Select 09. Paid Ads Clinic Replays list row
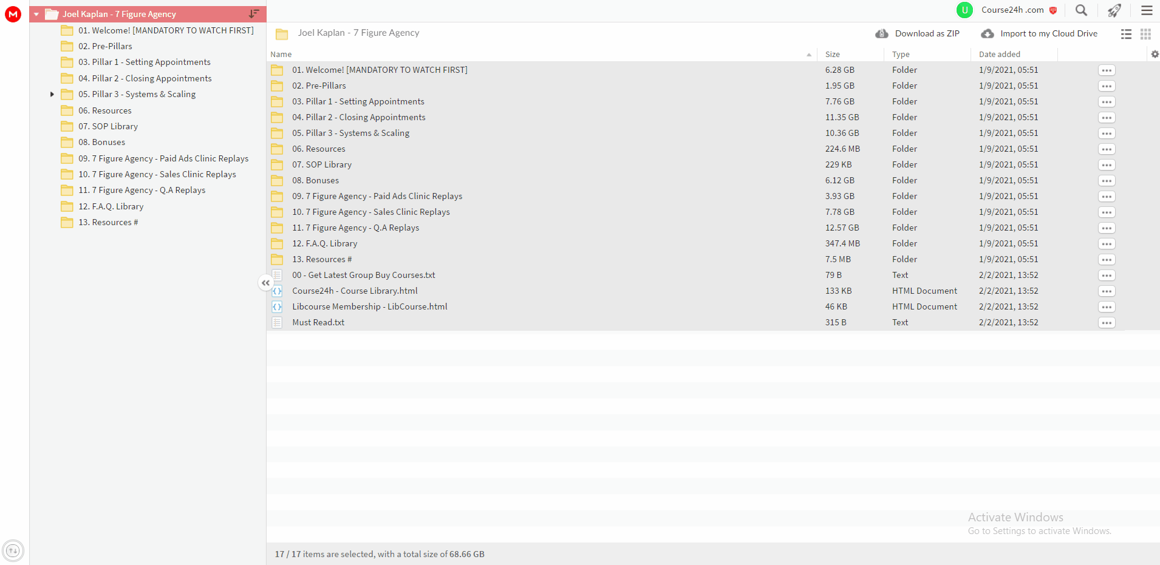Image resolution: width=1160 pixels, height=565 pixels. click(x=713, y=196)
